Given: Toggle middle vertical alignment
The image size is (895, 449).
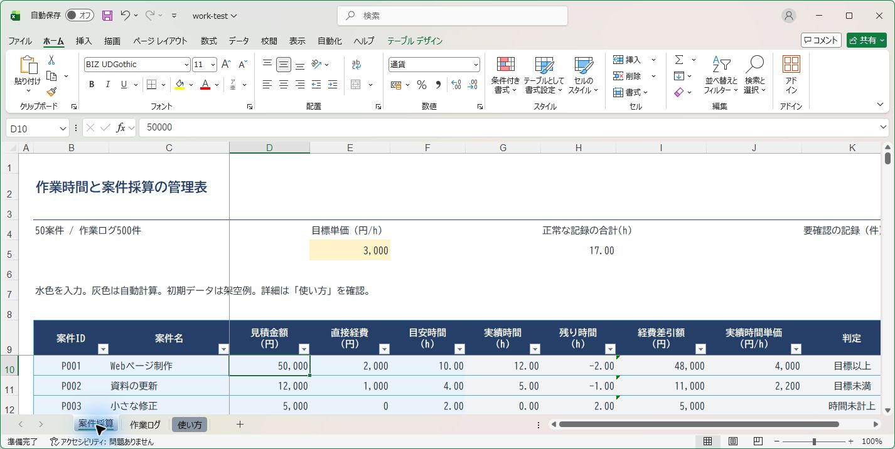Looking at the screenshot, I should point(284,64).
